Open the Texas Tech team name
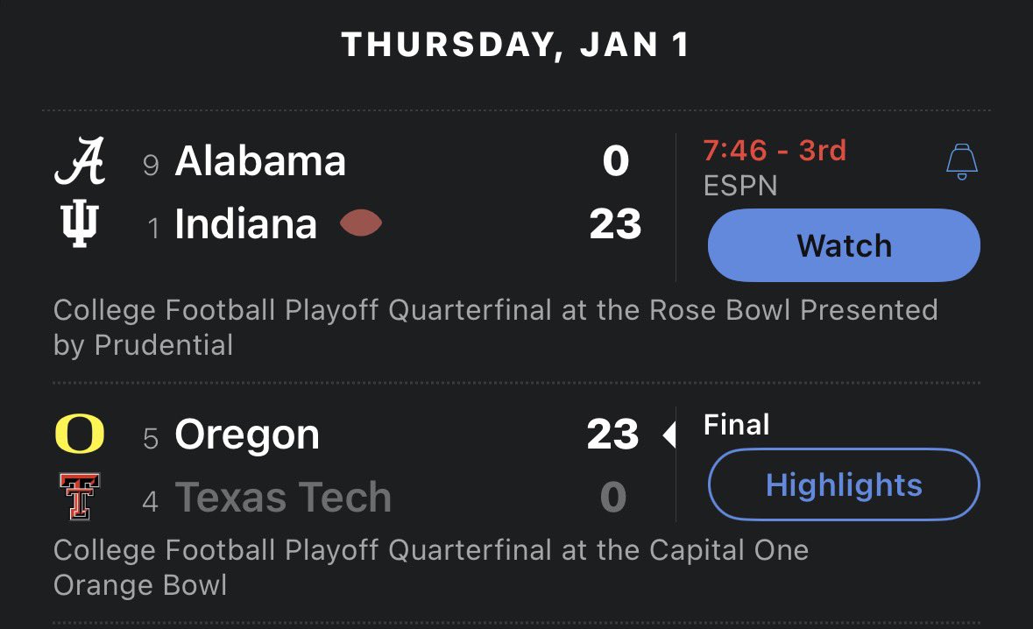 283,498
